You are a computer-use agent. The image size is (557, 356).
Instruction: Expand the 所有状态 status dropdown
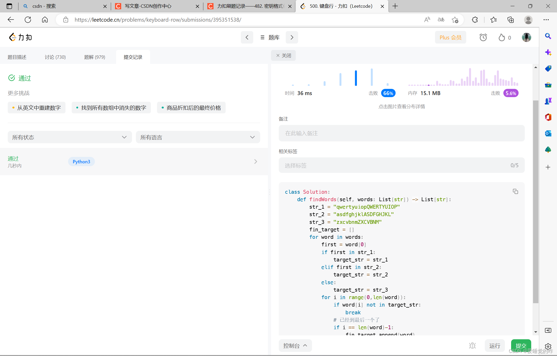coord(70,137)
